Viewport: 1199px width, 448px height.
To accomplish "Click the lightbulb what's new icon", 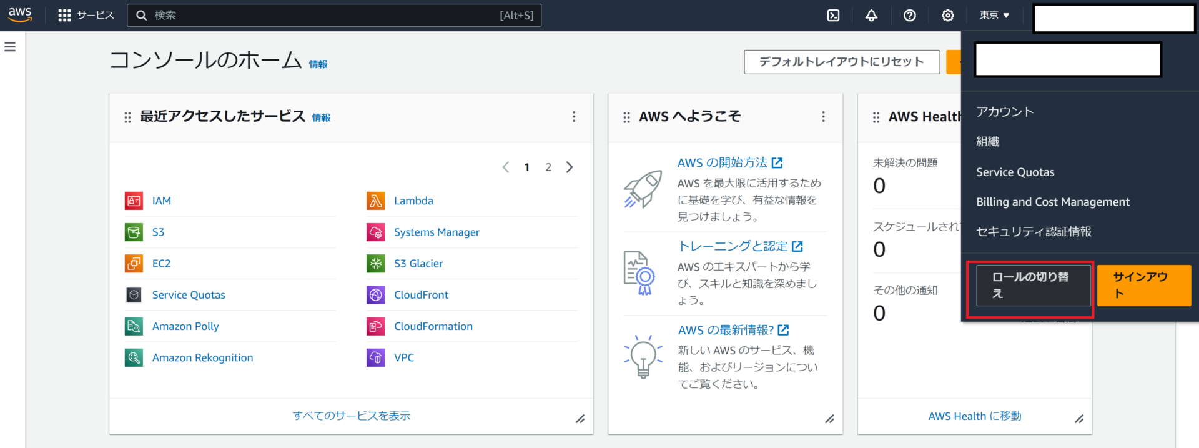I will [x=643, y=356].
